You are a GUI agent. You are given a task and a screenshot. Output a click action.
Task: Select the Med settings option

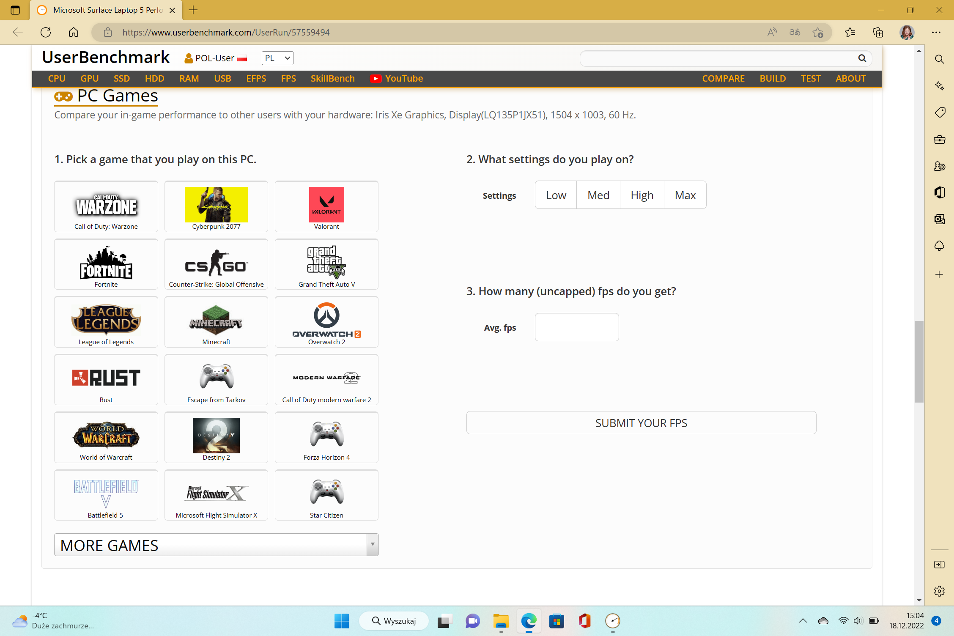point(598,195)
